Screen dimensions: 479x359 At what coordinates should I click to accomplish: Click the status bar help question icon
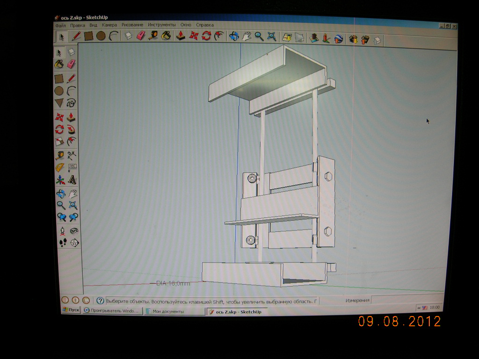click(x=100, y=301)
